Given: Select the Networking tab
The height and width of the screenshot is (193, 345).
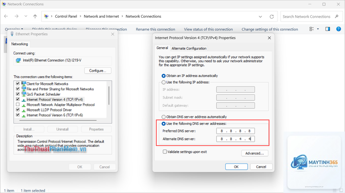Looking at the screenshot, I should point(20,44).
